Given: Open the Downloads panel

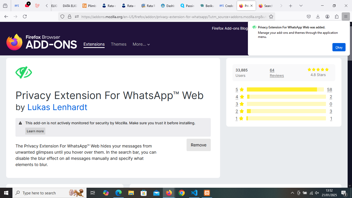Looking at the screenshot, I should click(x=318, y=16).
